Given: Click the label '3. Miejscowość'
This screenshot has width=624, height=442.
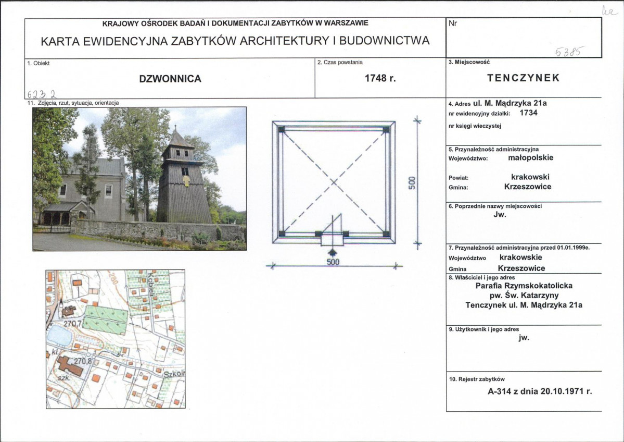Looking at the screenshot, I should pyautogui.click(x=469, y=62).
